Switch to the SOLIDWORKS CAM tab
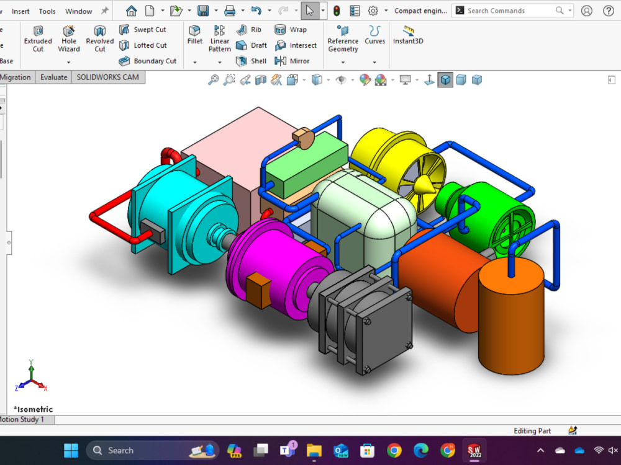Viewport: 621px width, 465px height. (108, 77)
